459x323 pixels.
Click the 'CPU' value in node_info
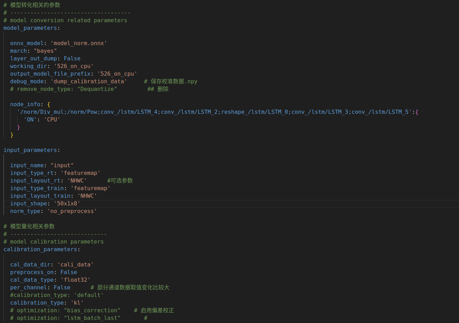point(52,120)
